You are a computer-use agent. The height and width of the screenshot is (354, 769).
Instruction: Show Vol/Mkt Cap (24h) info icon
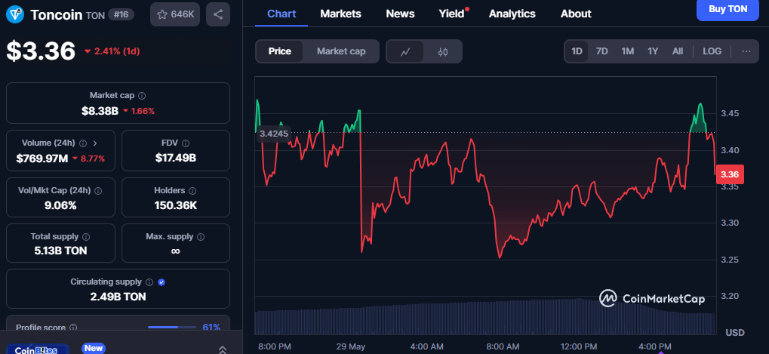[98, 191]
